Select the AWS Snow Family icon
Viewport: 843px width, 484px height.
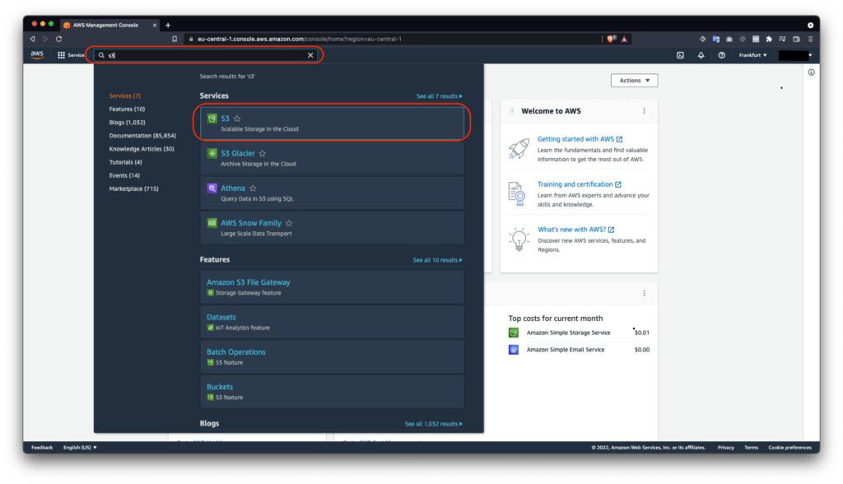coord(212,223)
